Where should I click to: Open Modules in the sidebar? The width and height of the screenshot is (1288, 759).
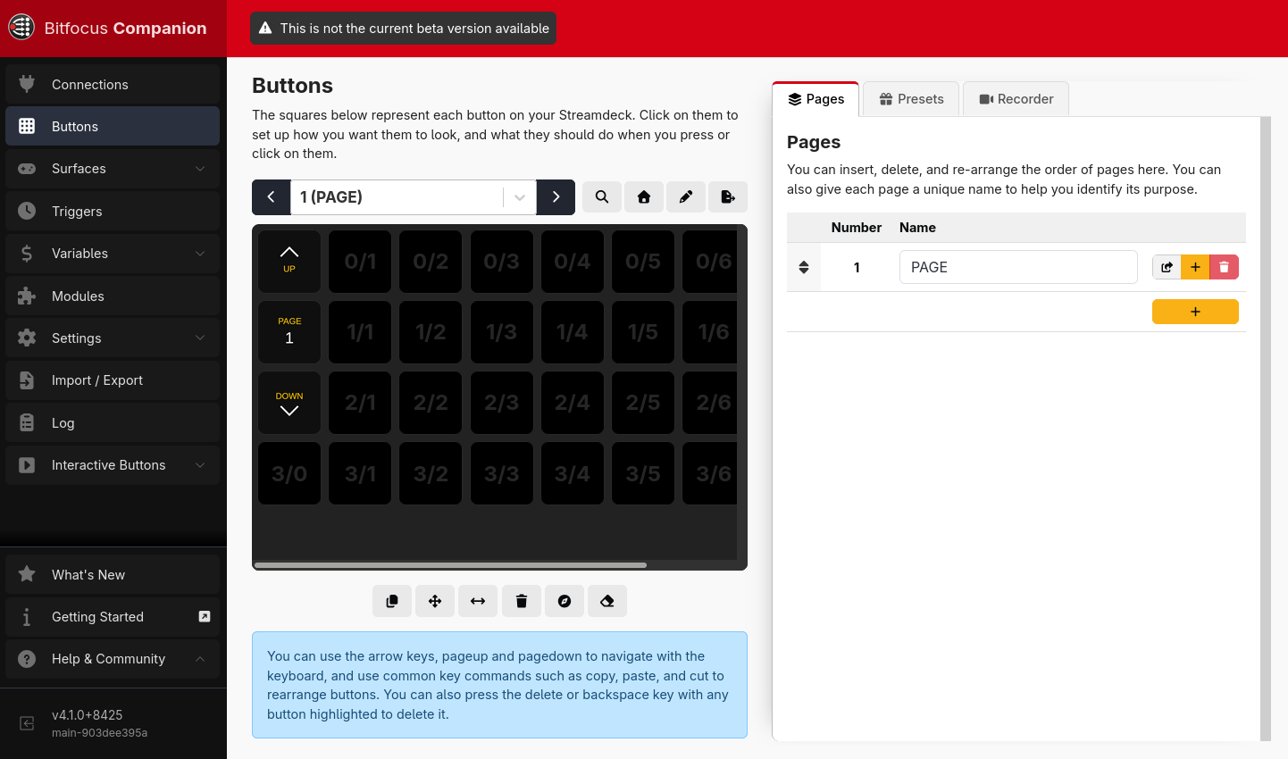pos(113,296)
